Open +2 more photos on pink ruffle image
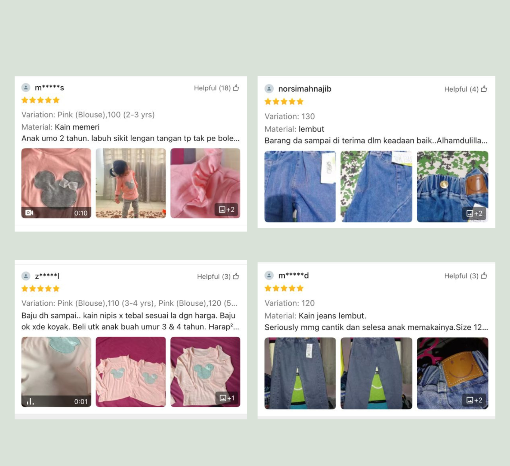The image size is (510, 466). point(227,210)
